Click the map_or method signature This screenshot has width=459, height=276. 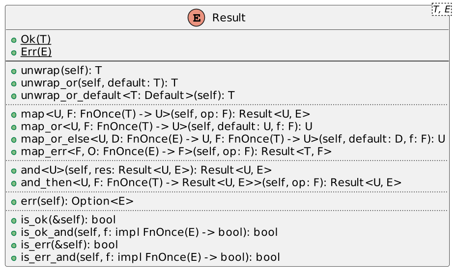click(167, 126)
